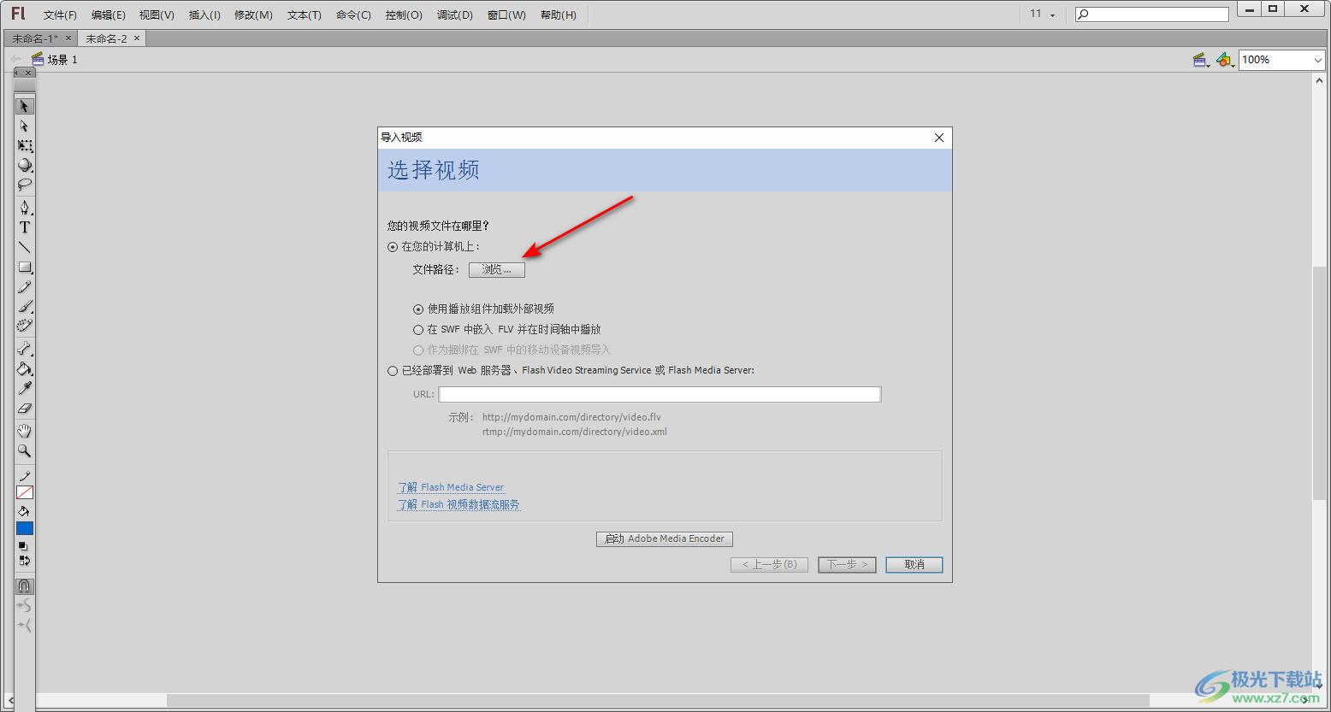This screenshot has width=1331, height=712.
Task: Open the stroke color swatch
Action: point(25,492)
